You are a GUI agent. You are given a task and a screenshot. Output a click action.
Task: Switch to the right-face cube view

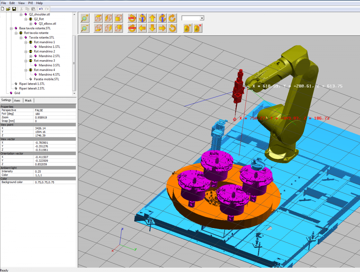[108, 28]
